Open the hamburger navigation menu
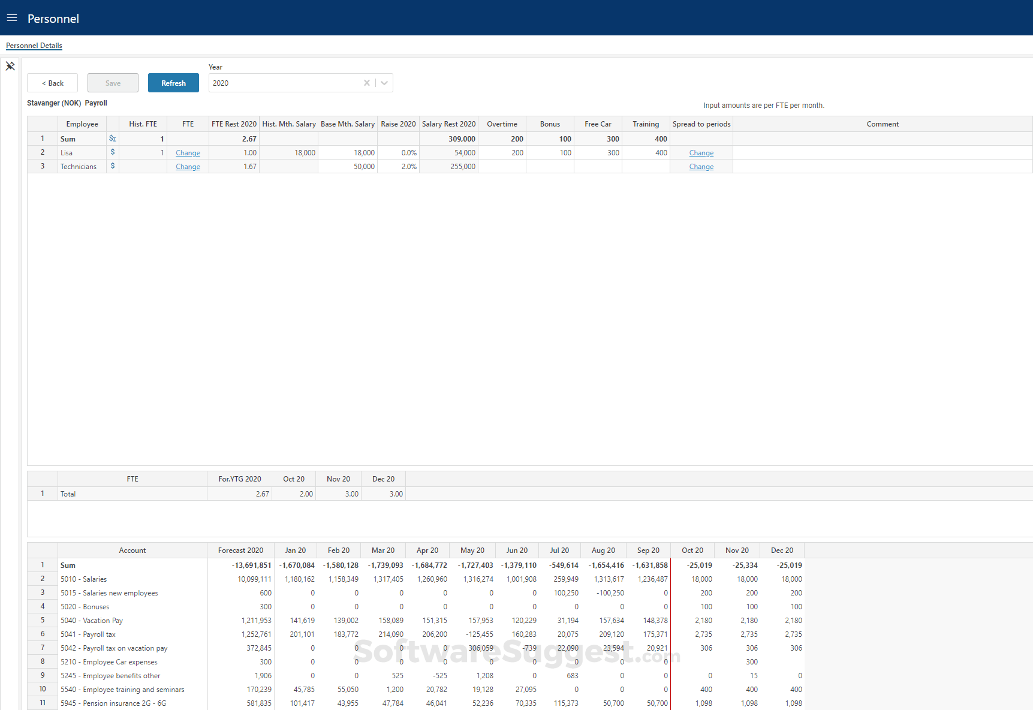The image size is (1033, 710). tap(12, 17)
